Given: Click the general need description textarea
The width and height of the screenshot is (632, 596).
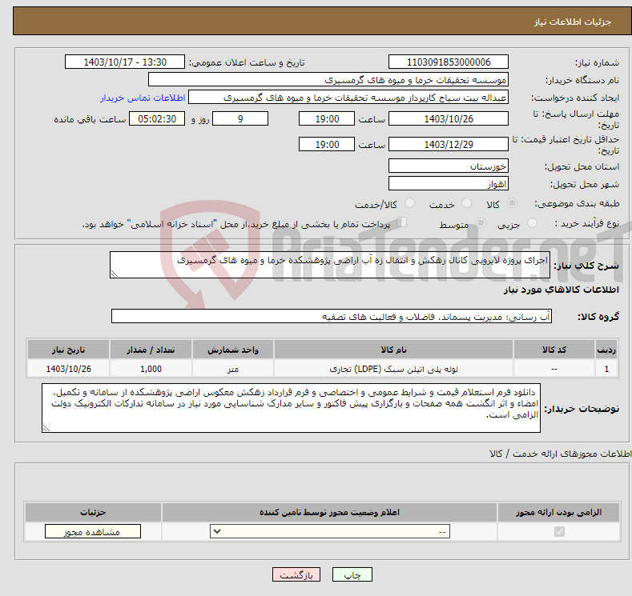Looking at the screenshot, I should tap(330, 265).
